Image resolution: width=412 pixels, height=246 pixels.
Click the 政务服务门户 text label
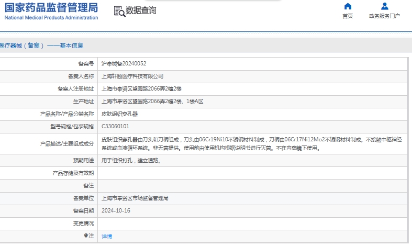pos(384,16)
